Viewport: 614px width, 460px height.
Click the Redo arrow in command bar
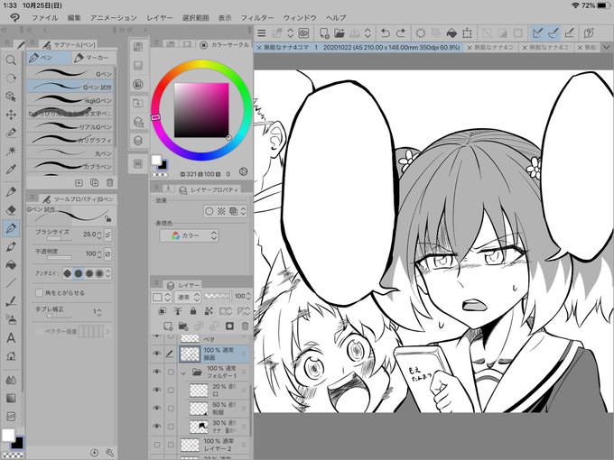(x=401, y=33)
